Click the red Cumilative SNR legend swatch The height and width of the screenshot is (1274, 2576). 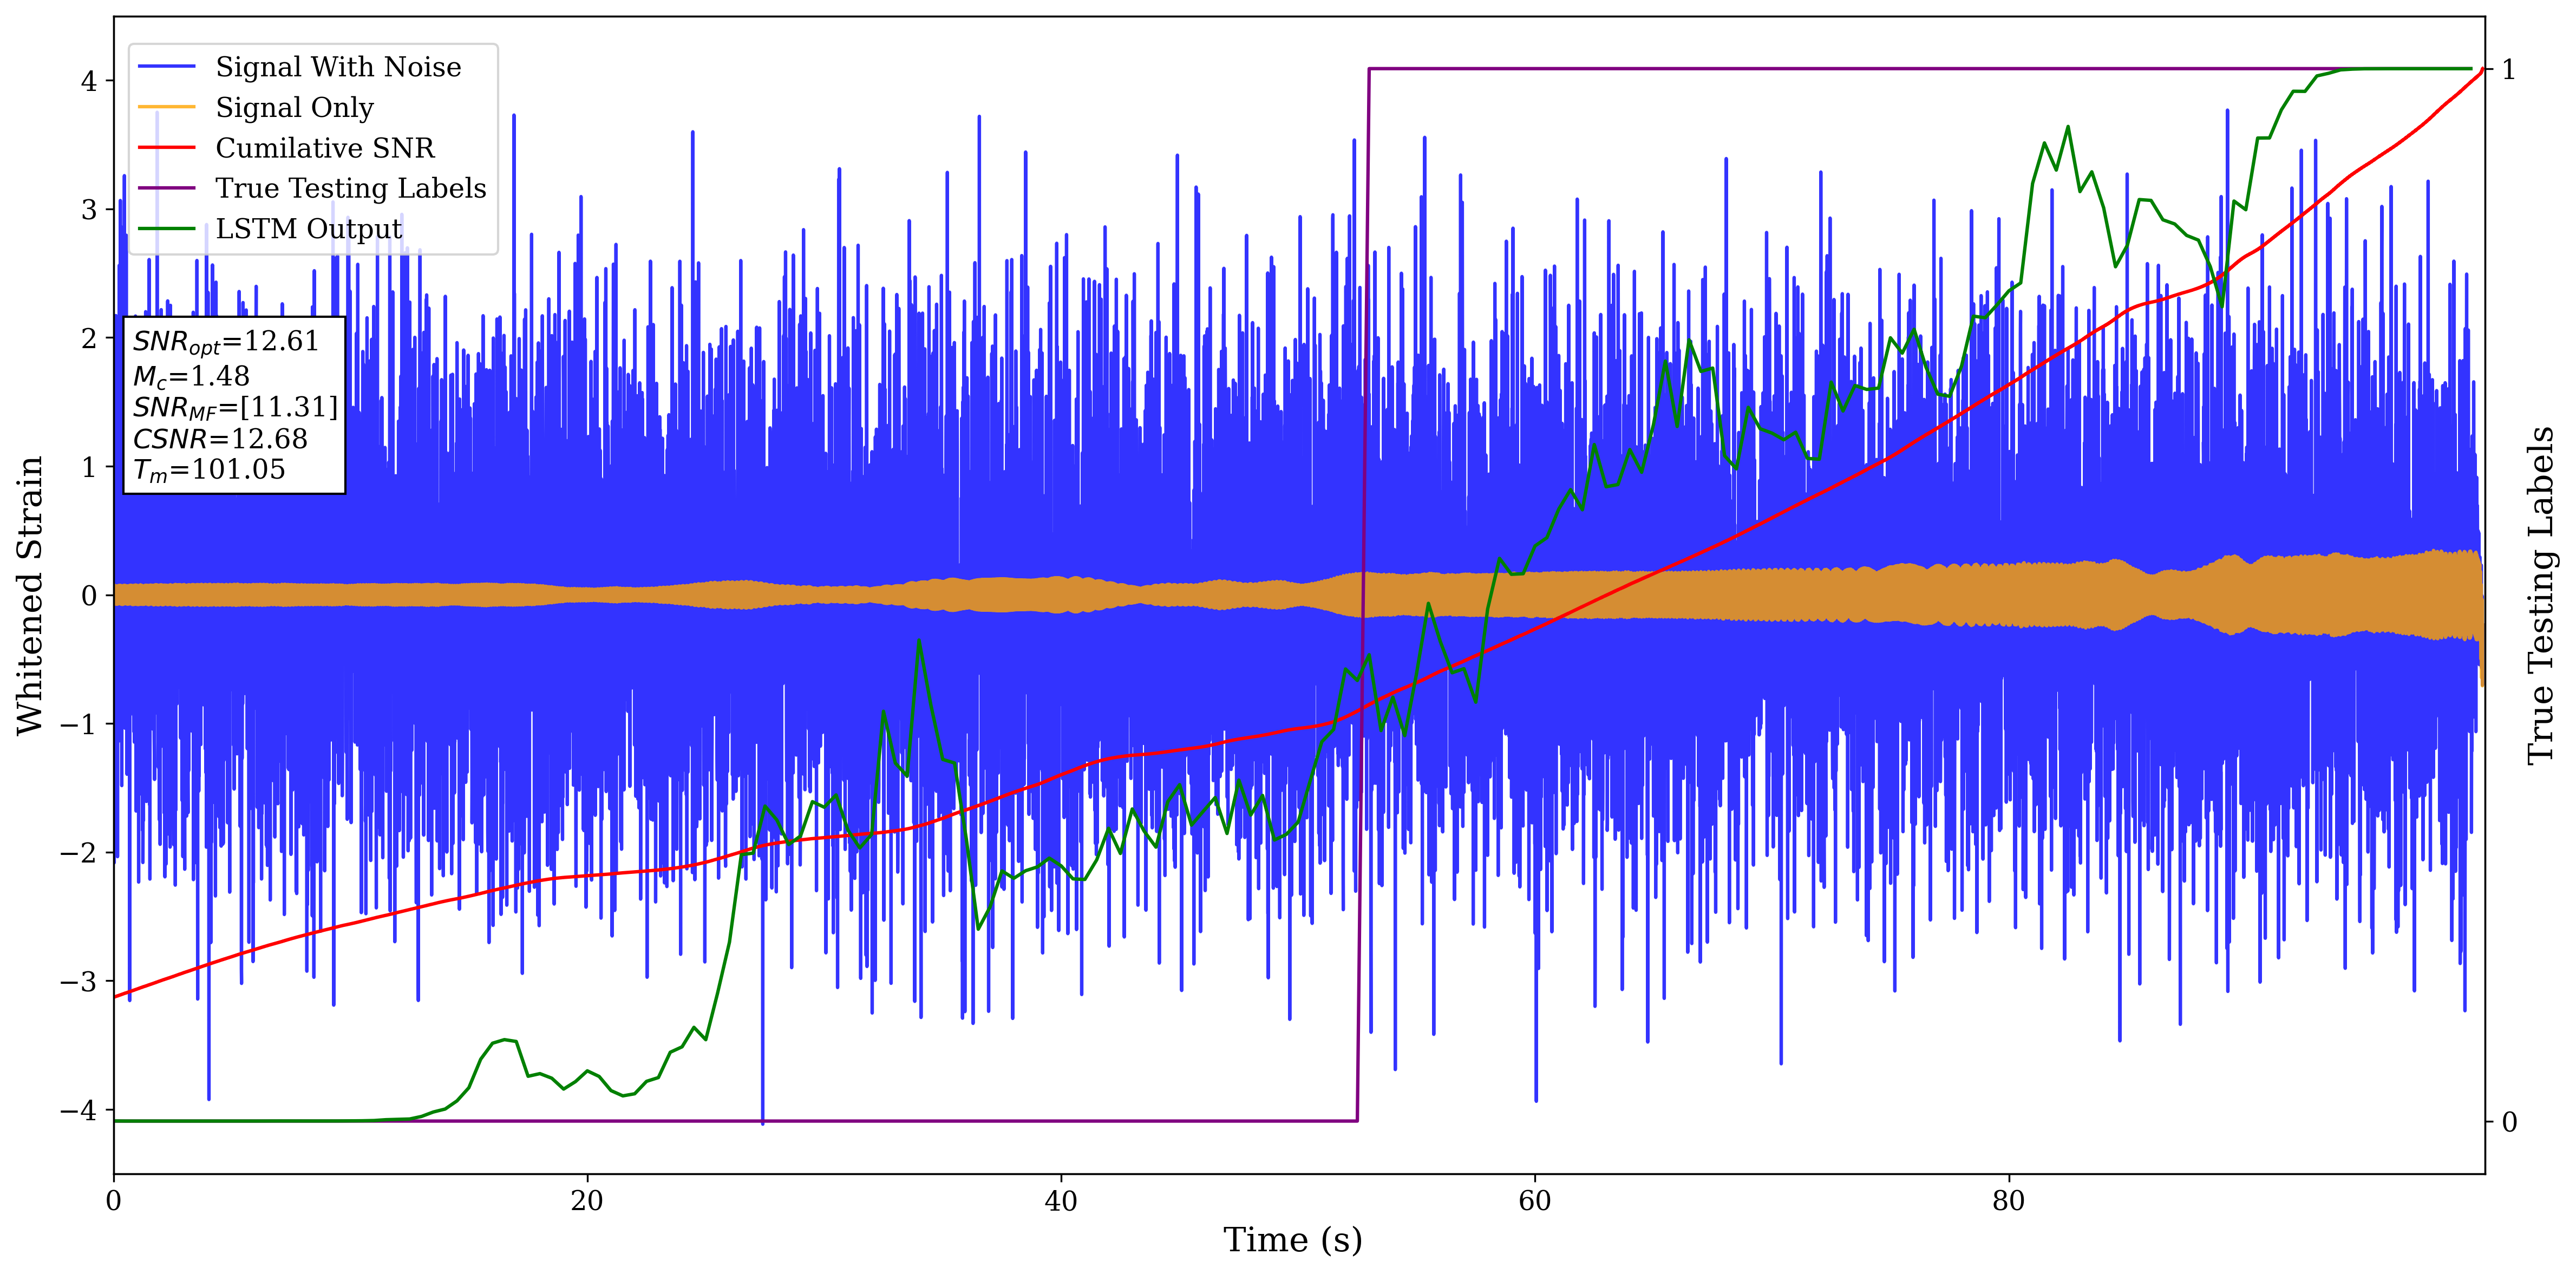(x=166, y=148)
